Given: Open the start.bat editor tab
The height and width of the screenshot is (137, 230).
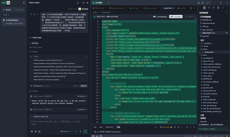Looking at the screenshot, I should tap(182, 8).
